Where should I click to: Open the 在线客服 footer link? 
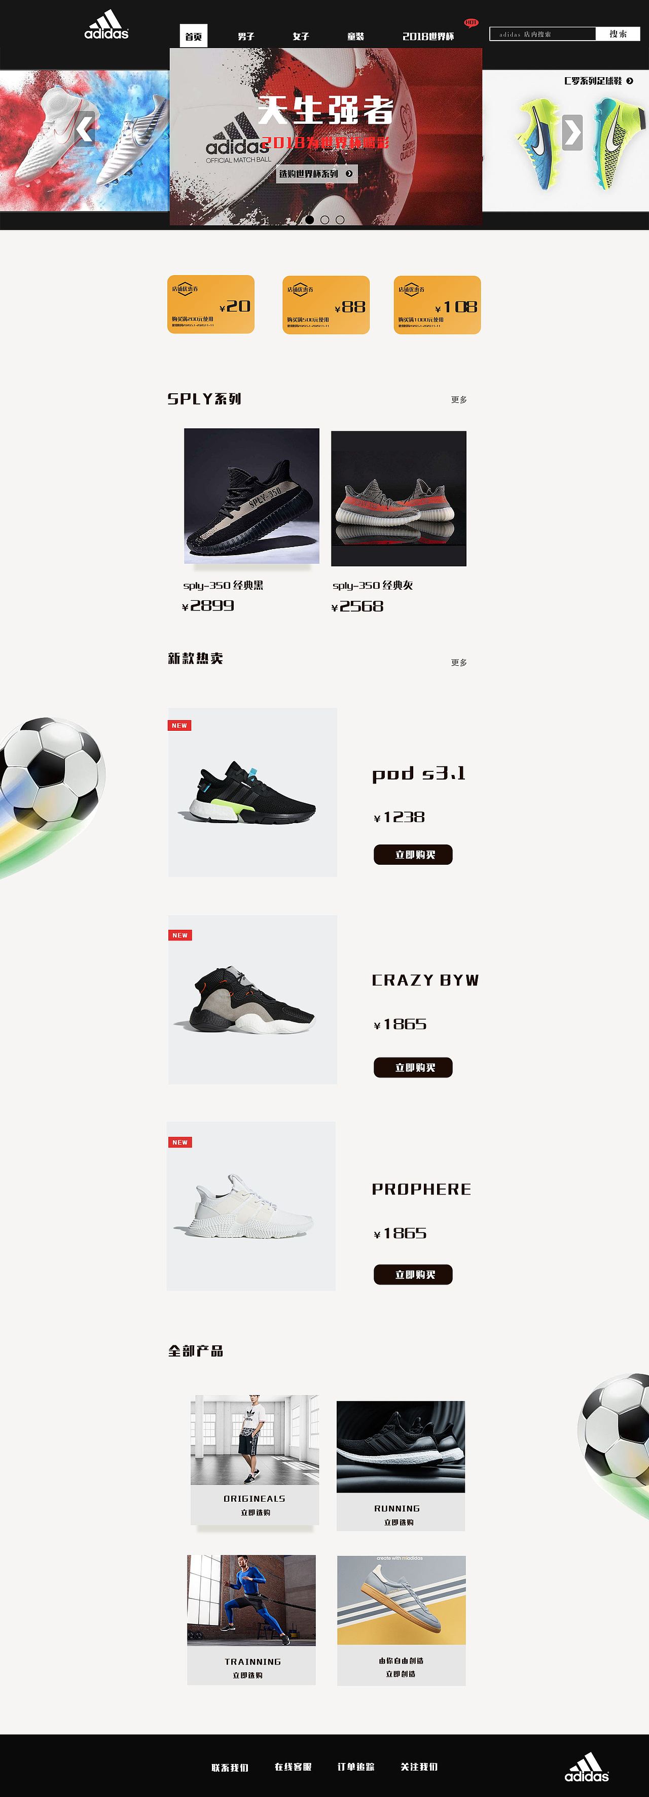(x=293, y=1767)
